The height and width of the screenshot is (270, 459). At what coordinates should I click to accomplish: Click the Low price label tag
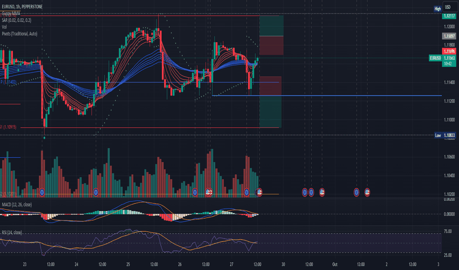(x=438, y=135)
